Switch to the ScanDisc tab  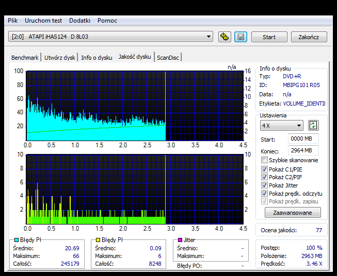[x=168, y=58]
